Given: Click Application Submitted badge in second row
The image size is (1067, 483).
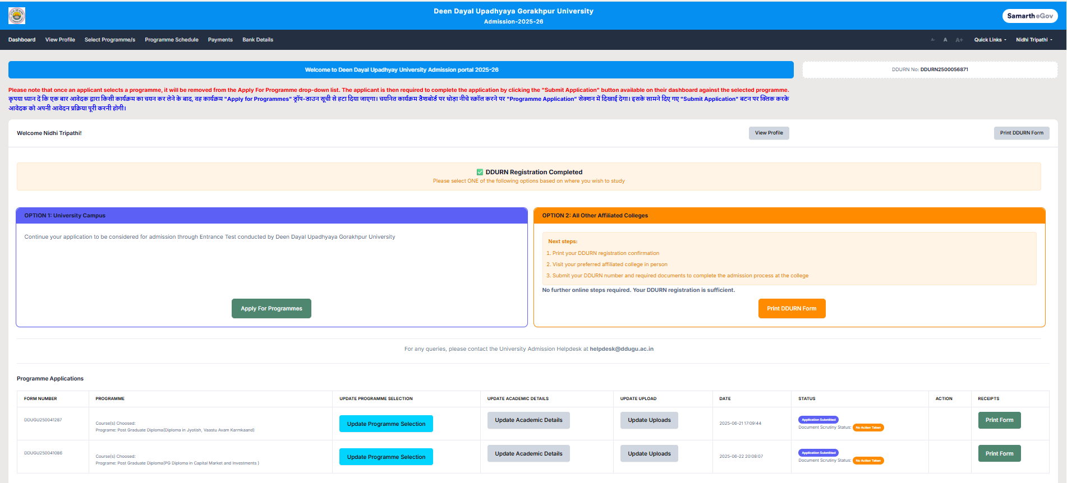Looking at the screenshot, I should 818,453.
